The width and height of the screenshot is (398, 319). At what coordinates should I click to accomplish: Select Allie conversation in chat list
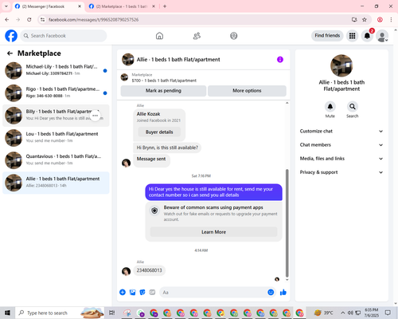point(56,183)
